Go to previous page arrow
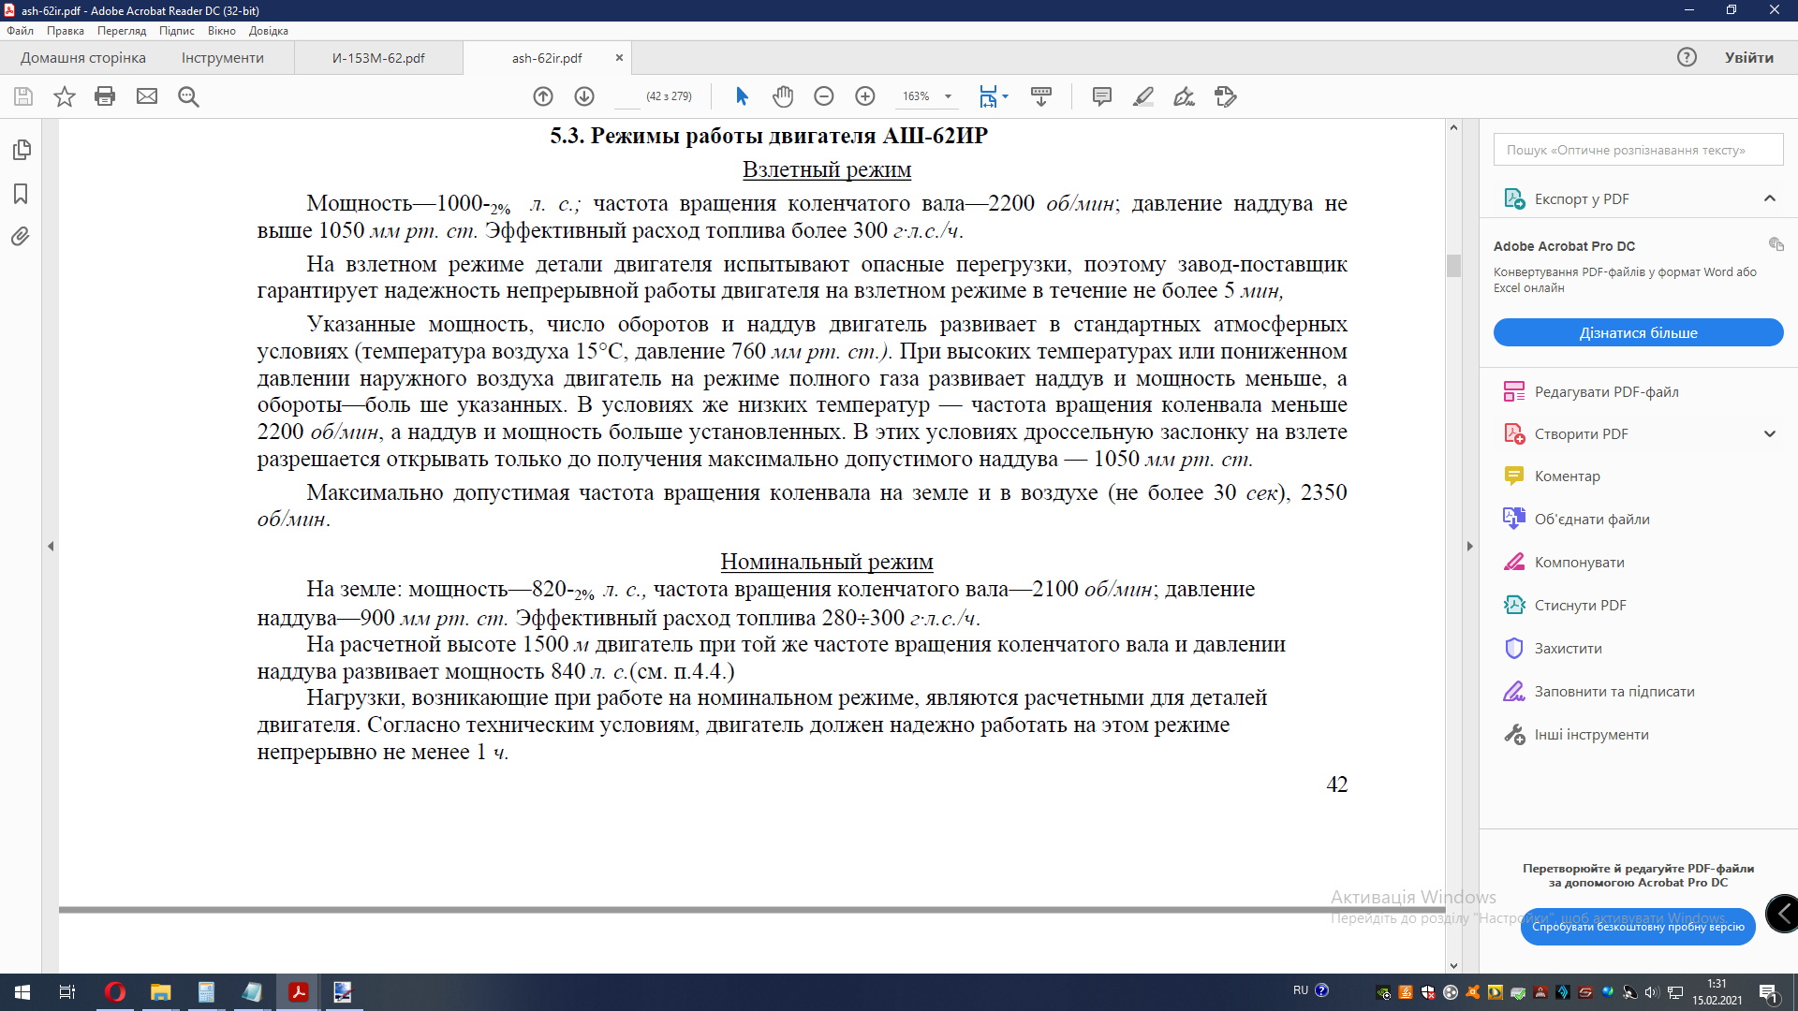 [x=543, y=96]
